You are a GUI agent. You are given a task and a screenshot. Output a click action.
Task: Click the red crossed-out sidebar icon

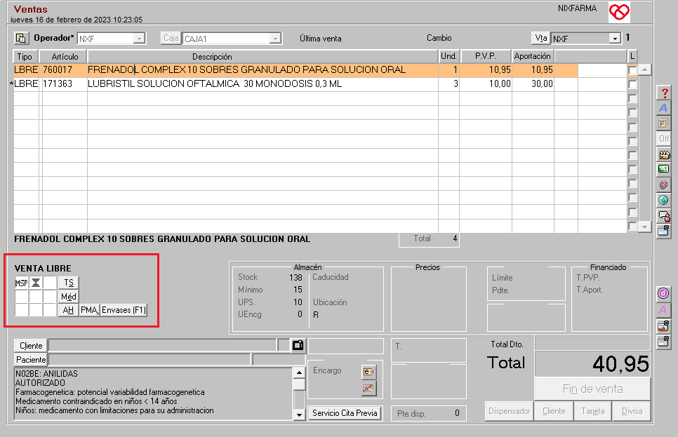[664, 184]
